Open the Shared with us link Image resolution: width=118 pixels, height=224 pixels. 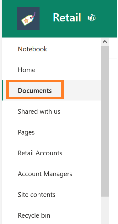39,112
